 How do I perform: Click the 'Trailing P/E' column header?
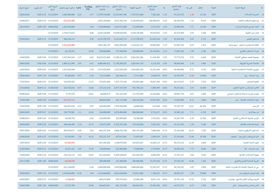[x=88, y=8]
